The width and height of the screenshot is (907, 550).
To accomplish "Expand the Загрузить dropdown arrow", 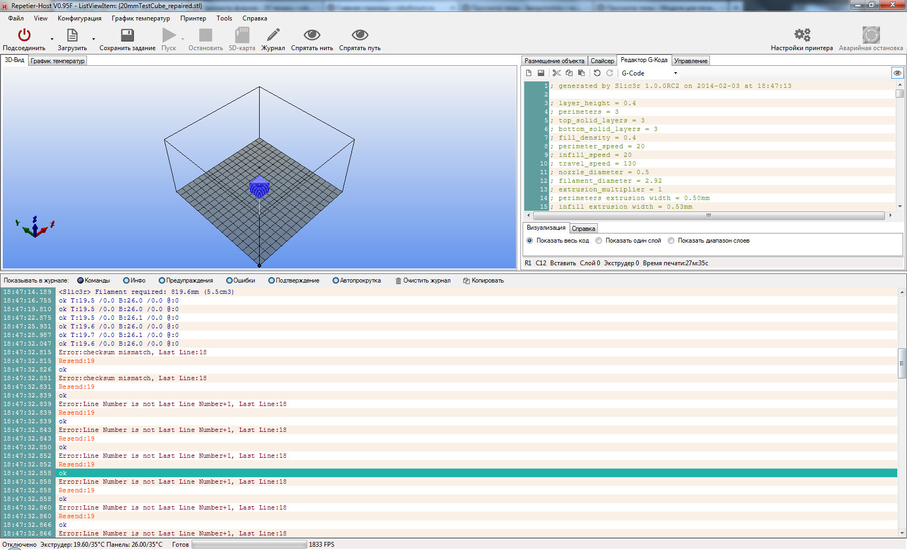I will point(93,39).
